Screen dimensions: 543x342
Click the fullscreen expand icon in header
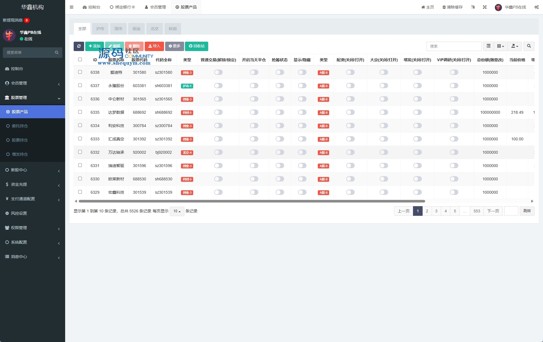pos(485,7)
